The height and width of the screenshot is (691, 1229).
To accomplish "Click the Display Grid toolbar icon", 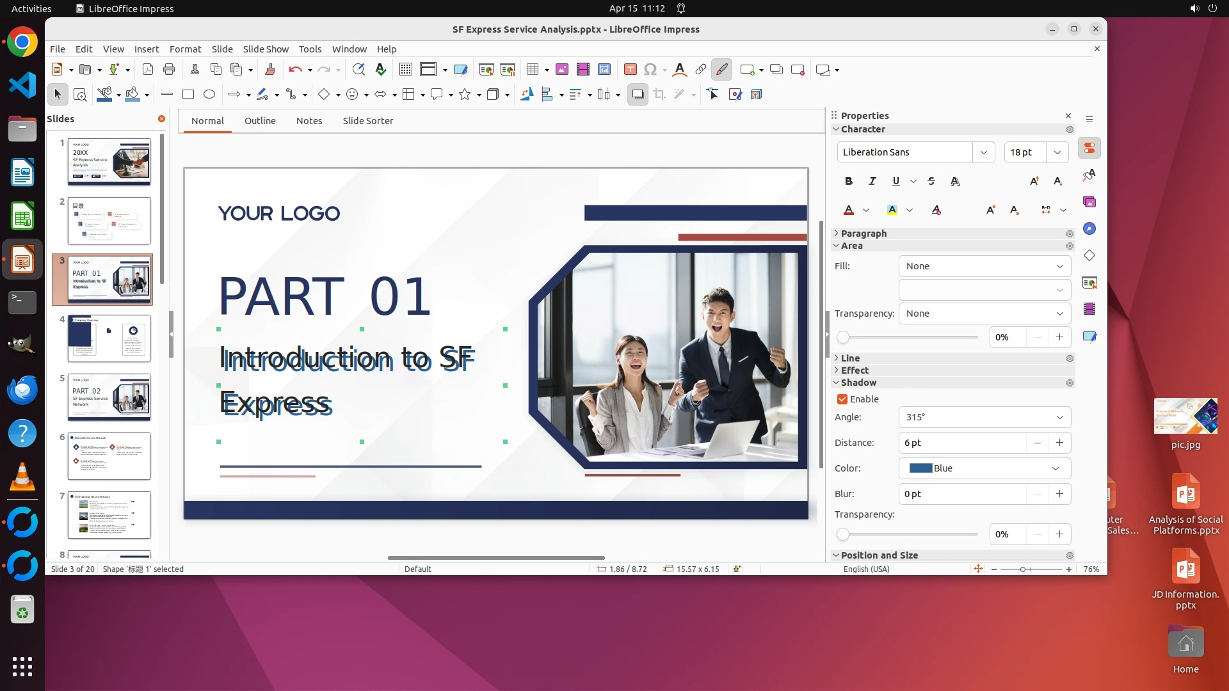I will [x=405, y=70].
